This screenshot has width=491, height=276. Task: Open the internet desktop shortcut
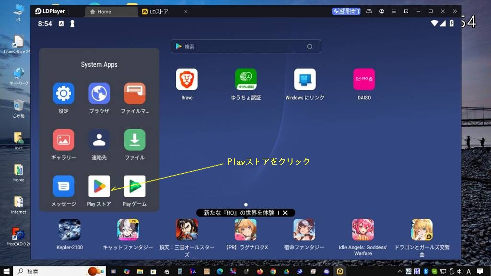(19, 205)
